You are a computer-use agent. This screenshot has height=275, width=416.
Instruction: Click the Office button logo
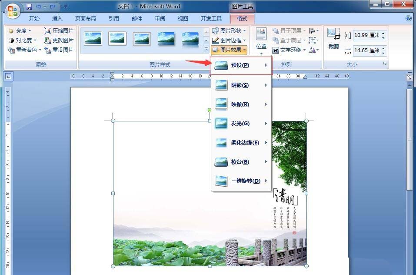13,10
